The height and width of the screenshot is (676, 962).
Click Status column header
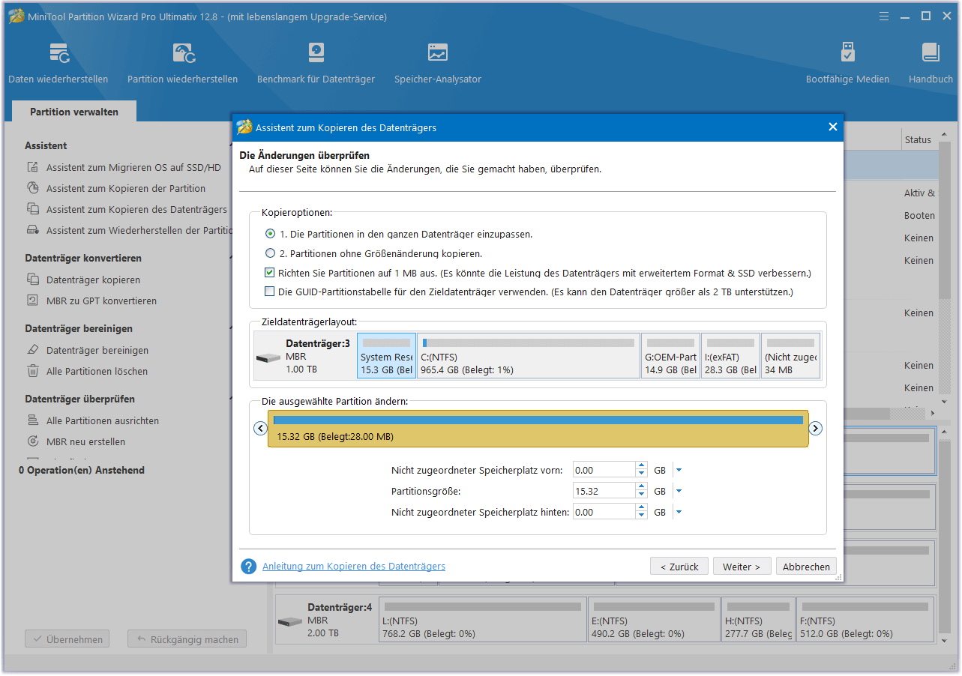919,139
